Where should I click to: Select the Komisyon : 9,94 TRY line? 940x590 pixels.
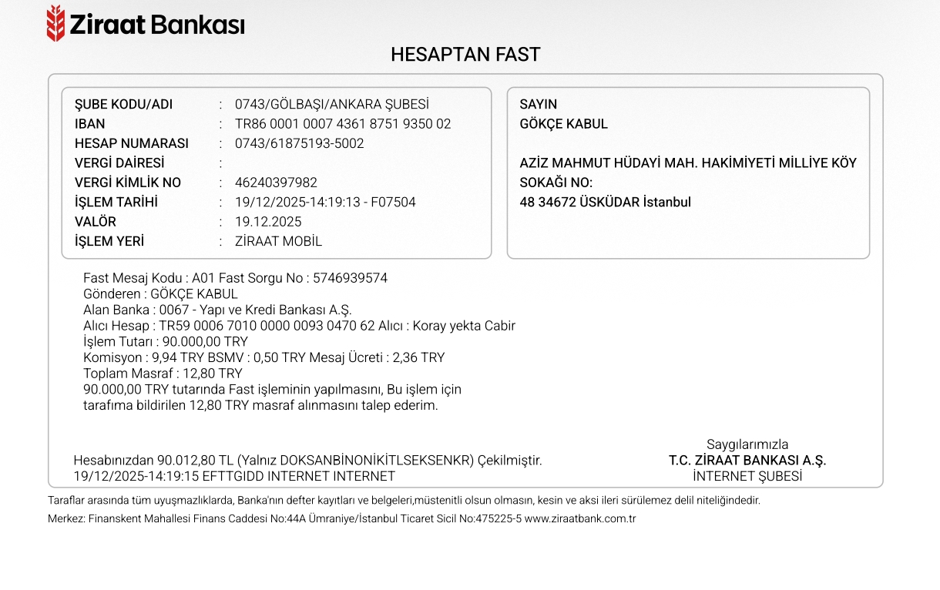click(264, 358)
